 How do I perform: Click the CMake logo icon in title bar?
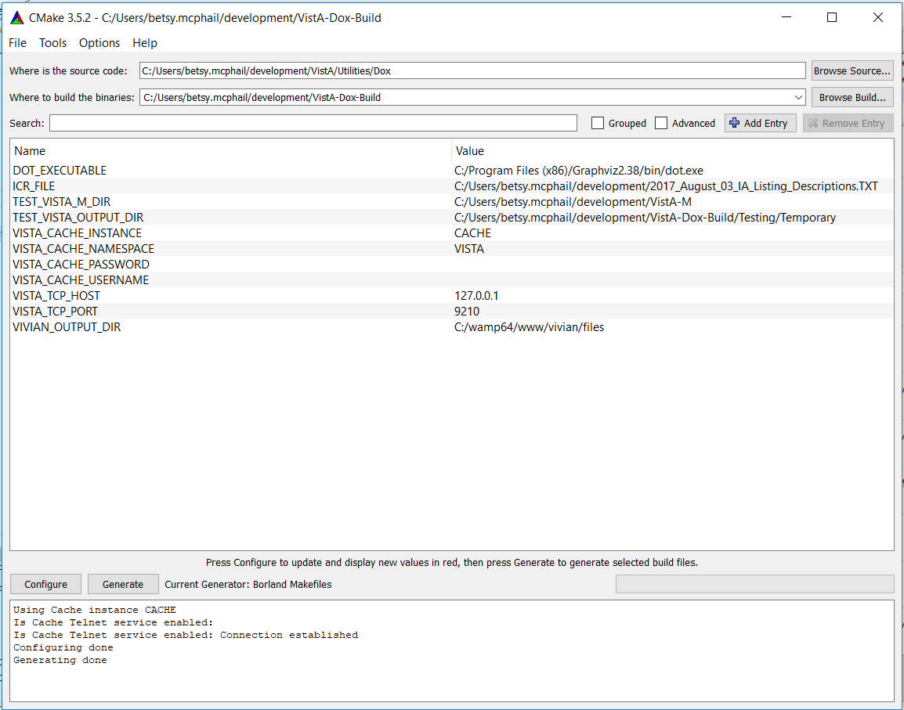(x=17, y=17)
